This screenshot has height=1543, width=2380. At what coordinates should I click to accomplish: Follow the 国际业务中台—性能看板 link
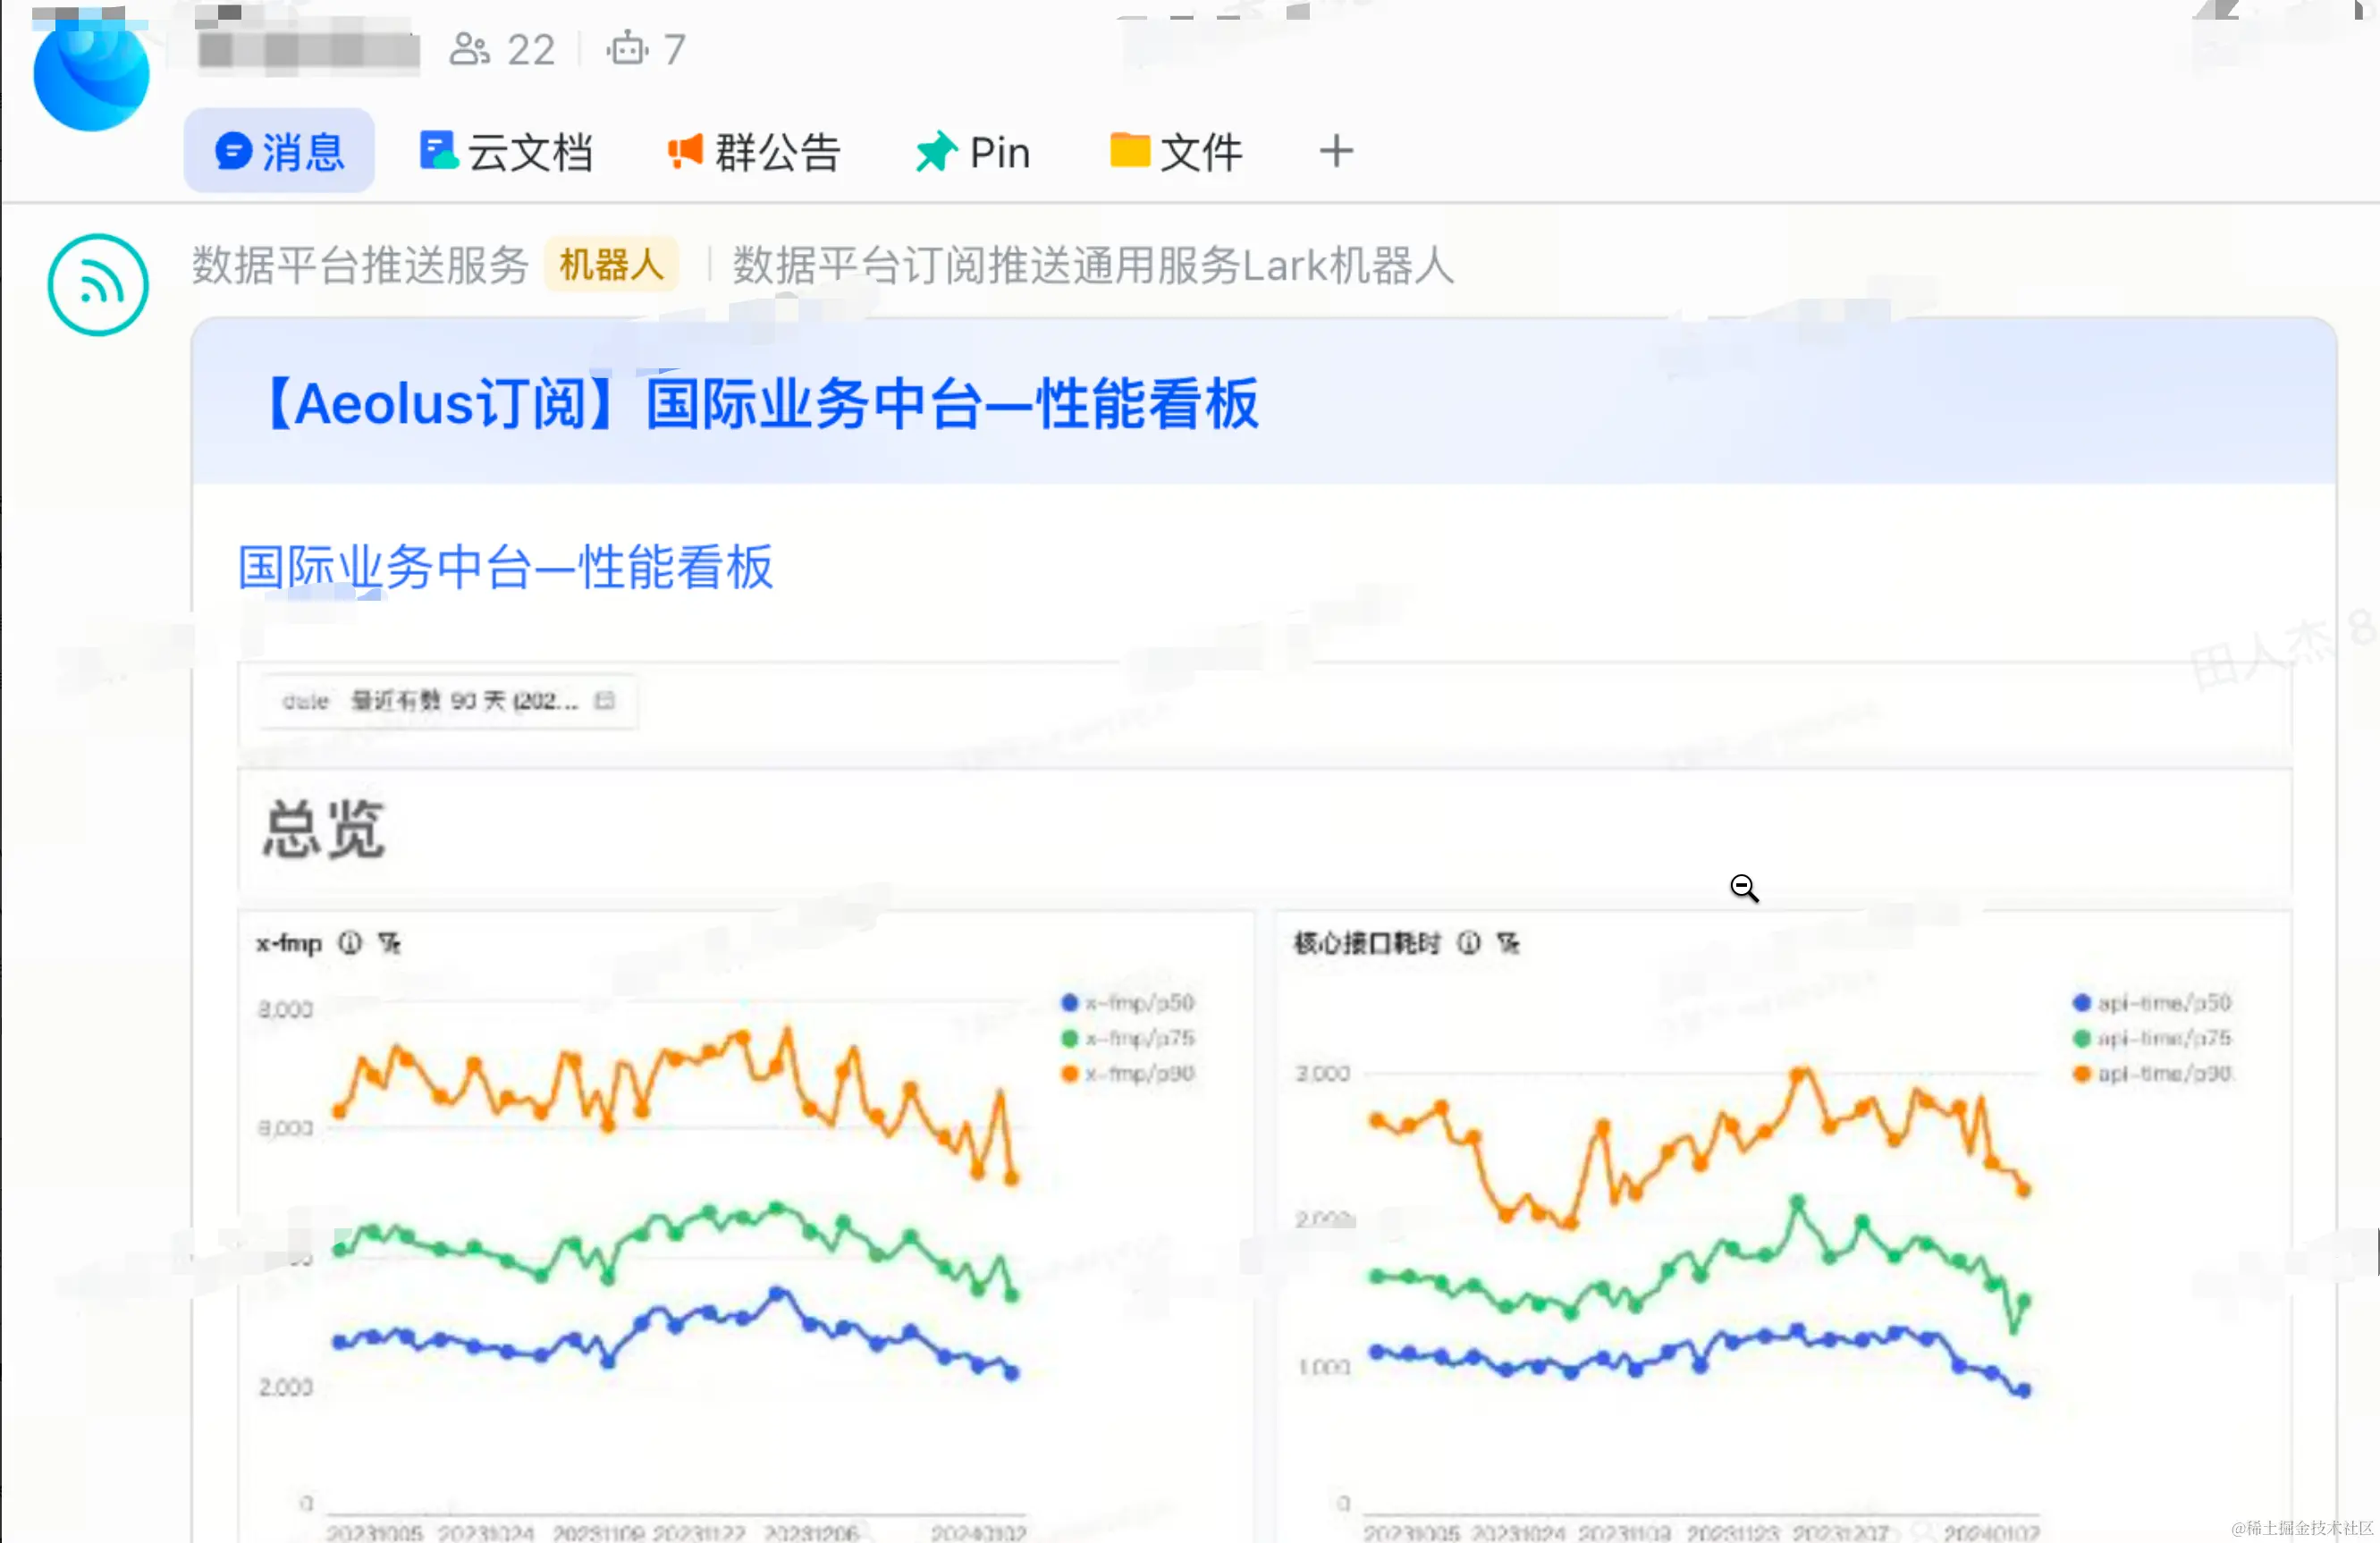[505, 567]
